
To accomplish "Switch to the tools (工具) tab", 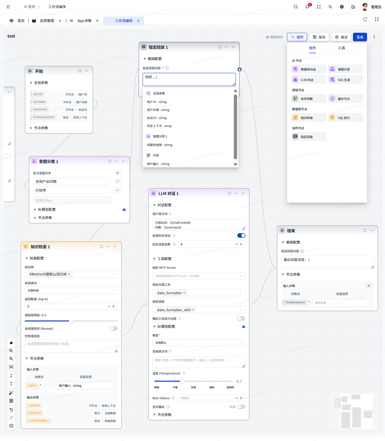I will coord(341,48).
